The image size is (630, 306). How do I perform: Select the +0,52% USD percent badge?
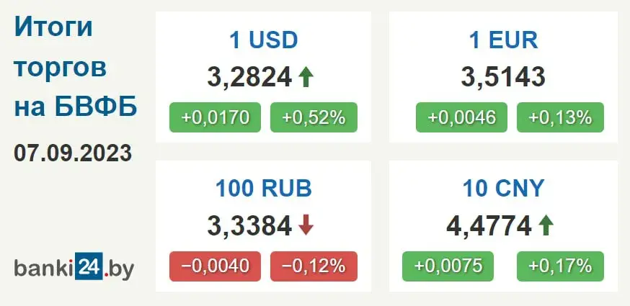coord(314,117)
